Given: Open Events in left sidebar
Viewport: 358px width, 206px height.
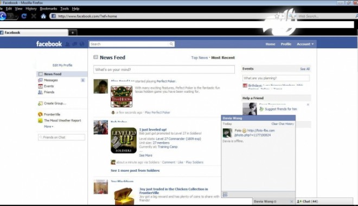Looking at the screenshot, I should coord(49,86).
